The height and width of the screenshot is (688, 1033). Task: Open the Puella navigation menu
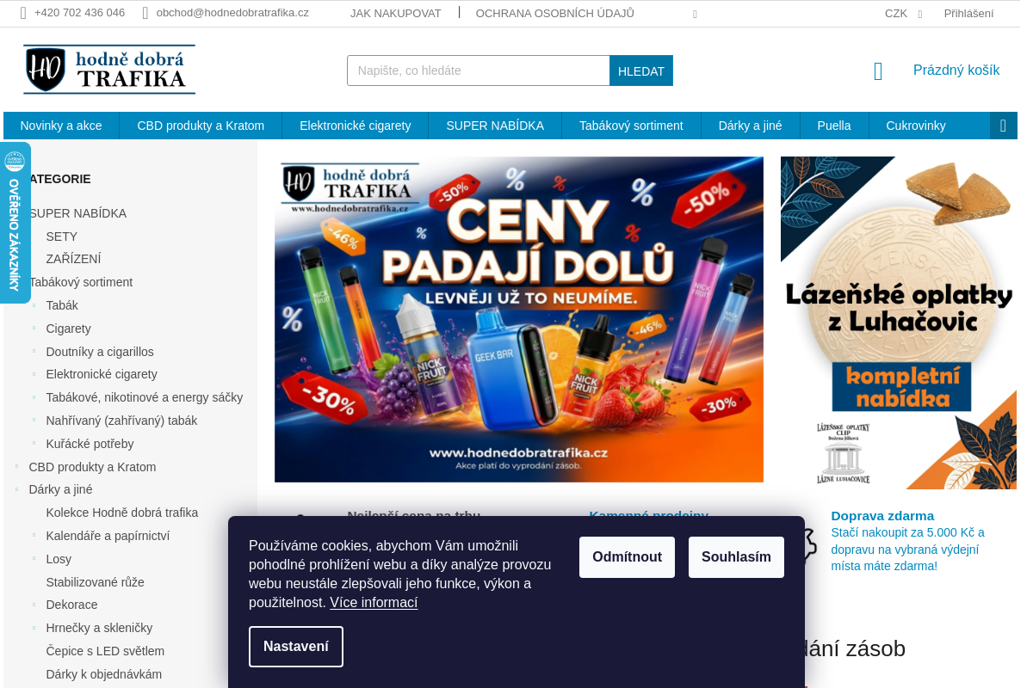(x=834, y=126)
